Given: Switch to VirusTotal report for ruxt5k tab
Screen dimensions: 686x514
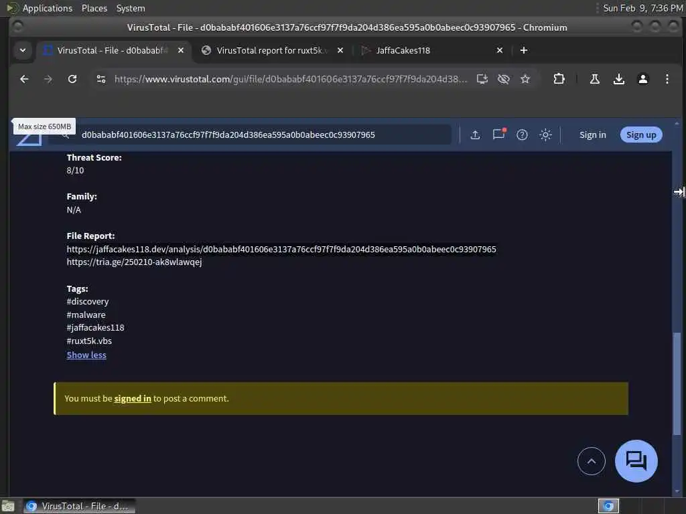Looking at the screenshot, I should tap(271, 50).
